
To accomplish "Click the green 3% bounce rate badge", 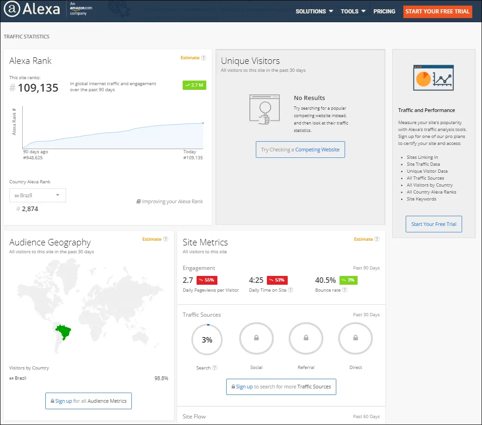I will (x=348, y=280).
